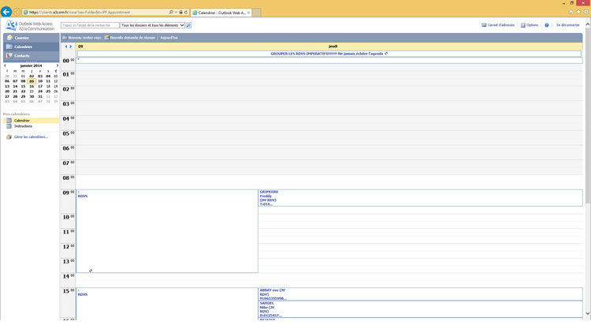Go to previous day with left arrow
This screenshot has height=333, width=591.
(x=66, y=47)
